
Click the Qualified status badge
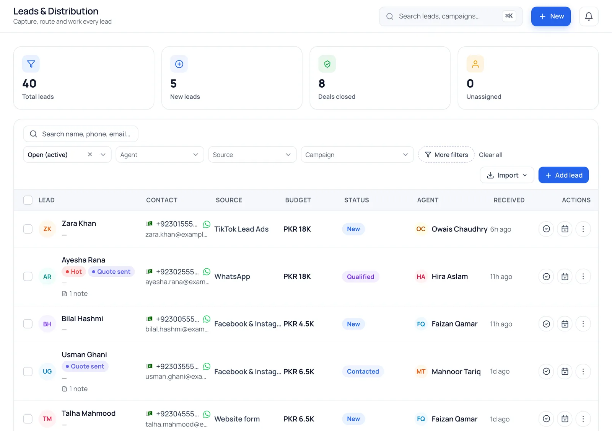coord(360,276)
